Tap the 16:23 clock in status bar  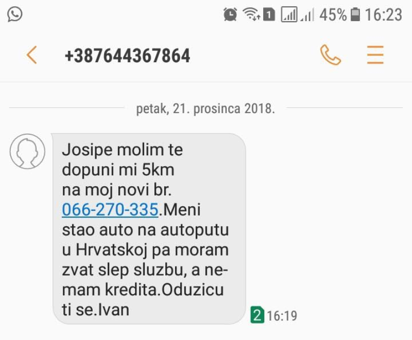tap(383, 15)
